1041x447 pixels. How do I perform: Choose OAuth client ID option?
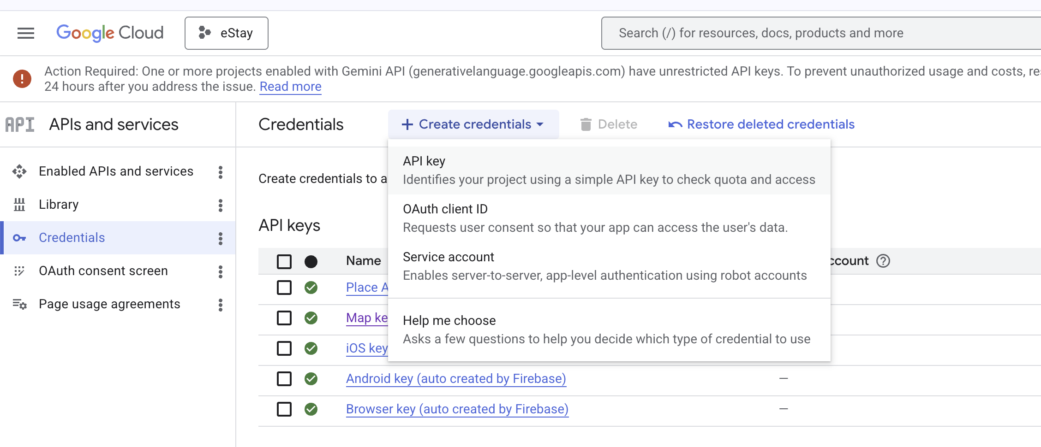[609, 218]
